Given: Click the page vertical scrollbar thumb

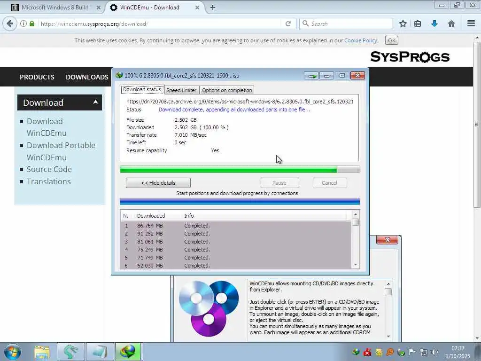Looking at the screenshot, I should (477, 124).
